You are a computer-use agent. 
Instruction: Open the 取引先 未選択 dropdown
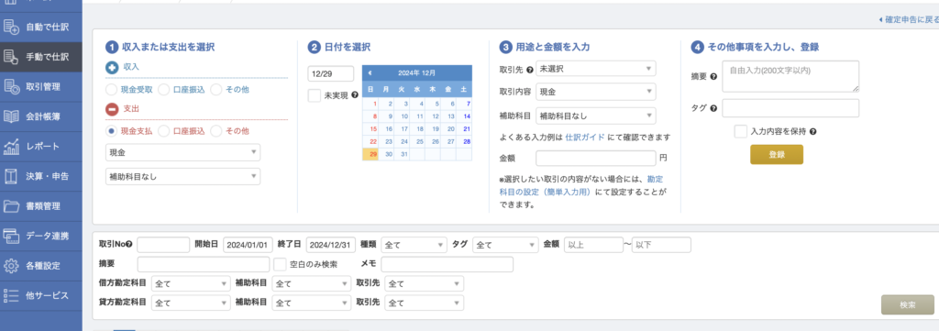[596, 69]
